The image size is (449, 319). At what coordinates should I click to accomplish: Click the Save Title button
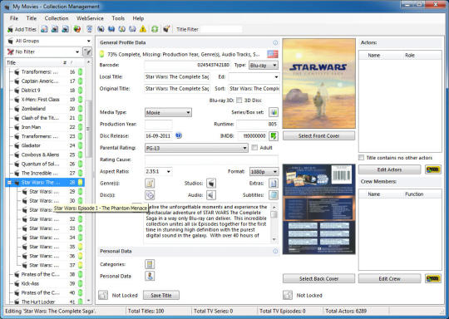point(161,295)
